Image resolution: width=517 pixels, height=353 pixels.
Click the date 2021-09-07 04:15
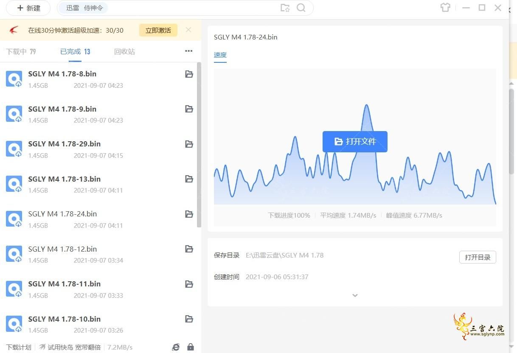click(98, 155)
